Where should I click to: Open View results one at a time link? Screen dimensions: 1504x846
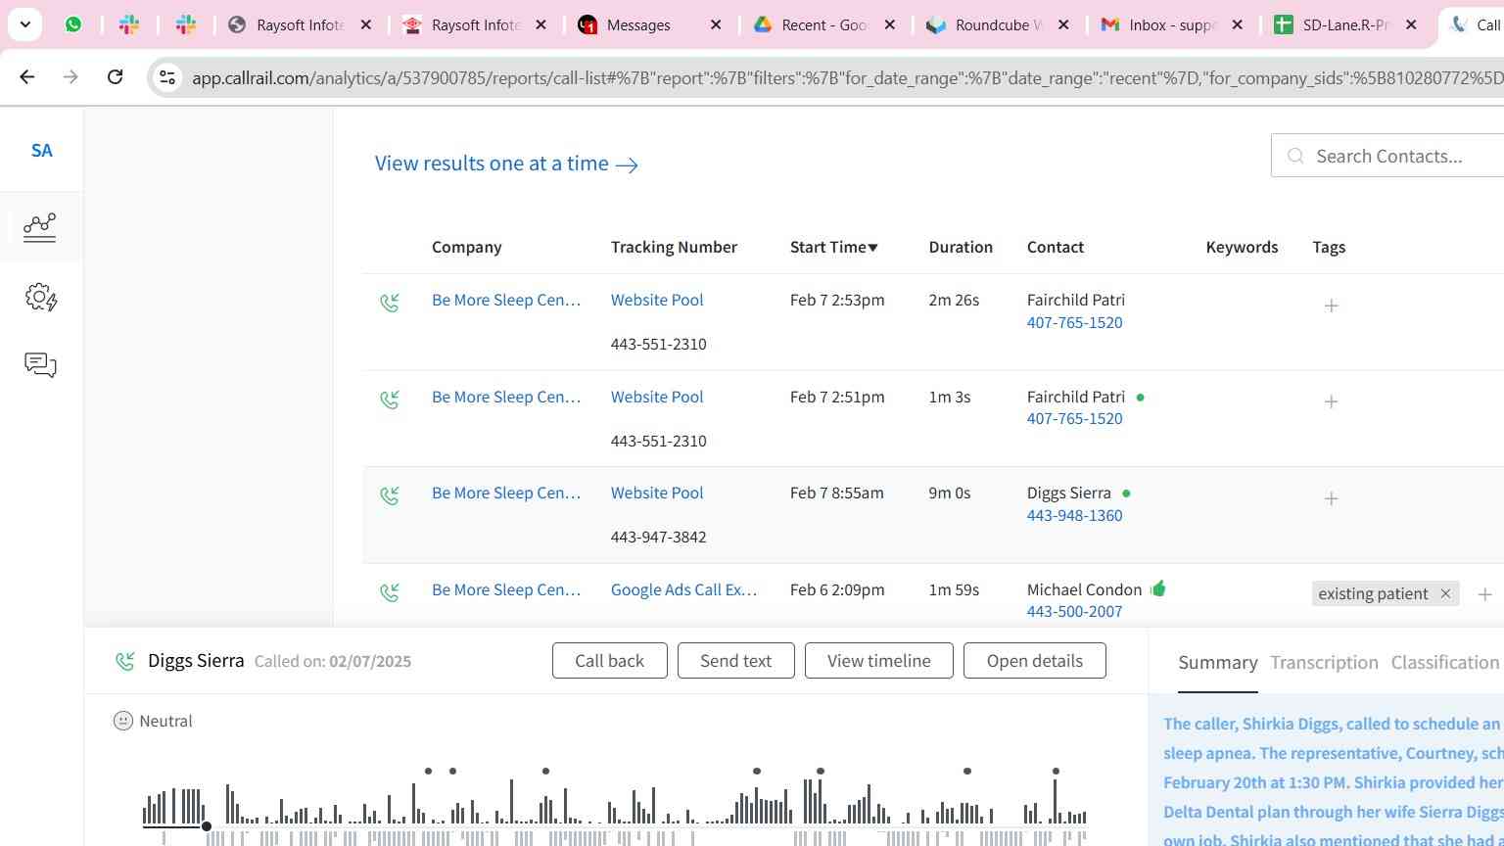[506, 164]
